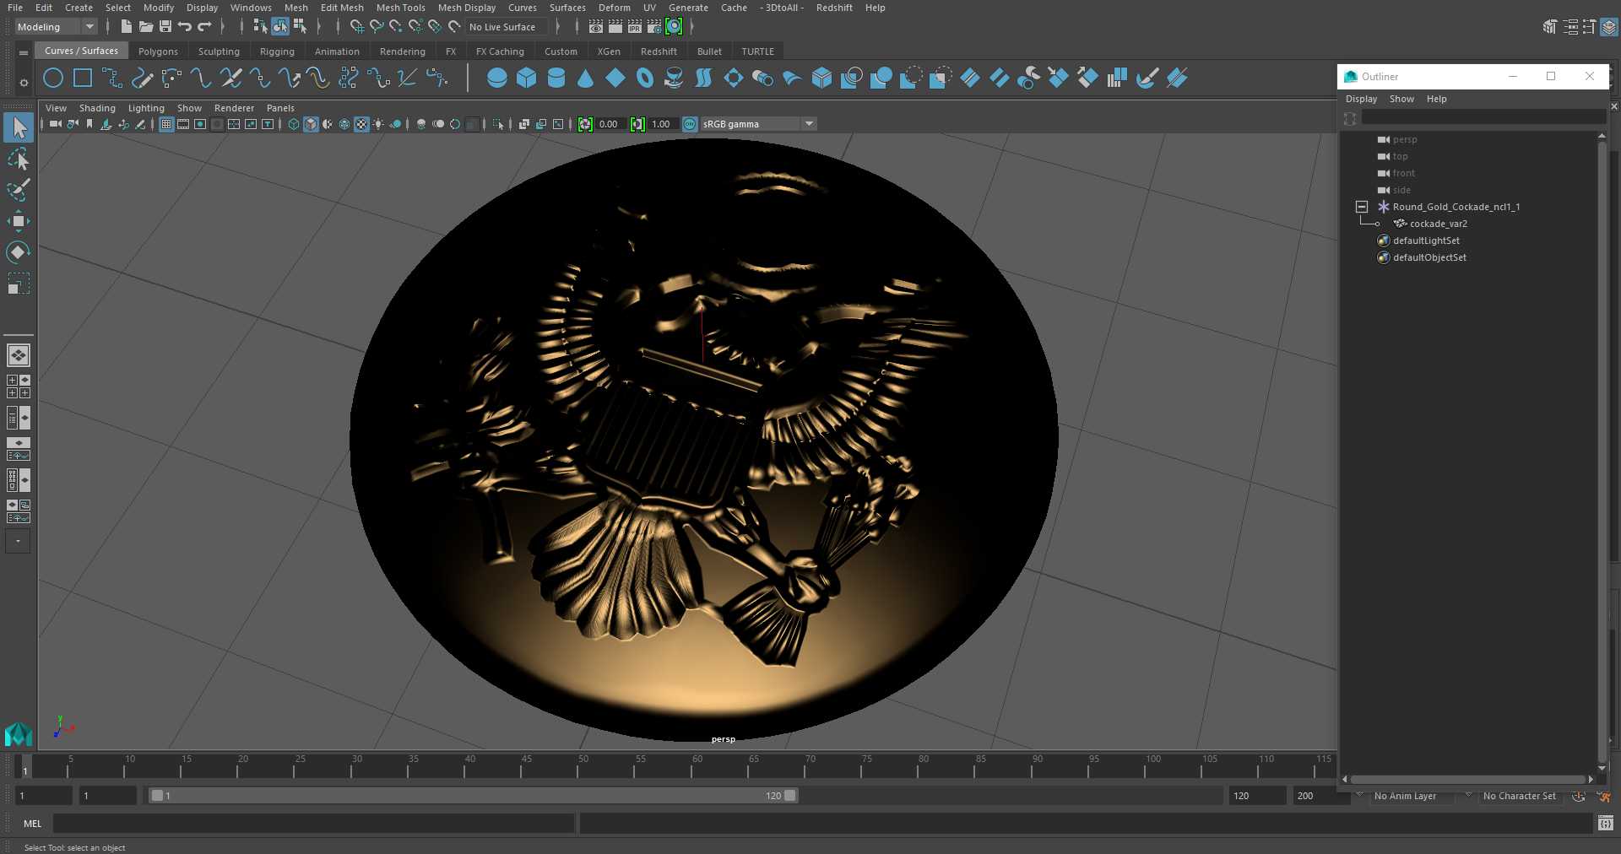Open the shelf options gear menu
Screen dimensions: 1621x854
[x=24, y=82]
